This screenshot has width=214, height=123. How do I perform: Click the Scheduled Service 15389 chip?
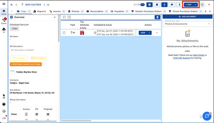click(14, 29)
